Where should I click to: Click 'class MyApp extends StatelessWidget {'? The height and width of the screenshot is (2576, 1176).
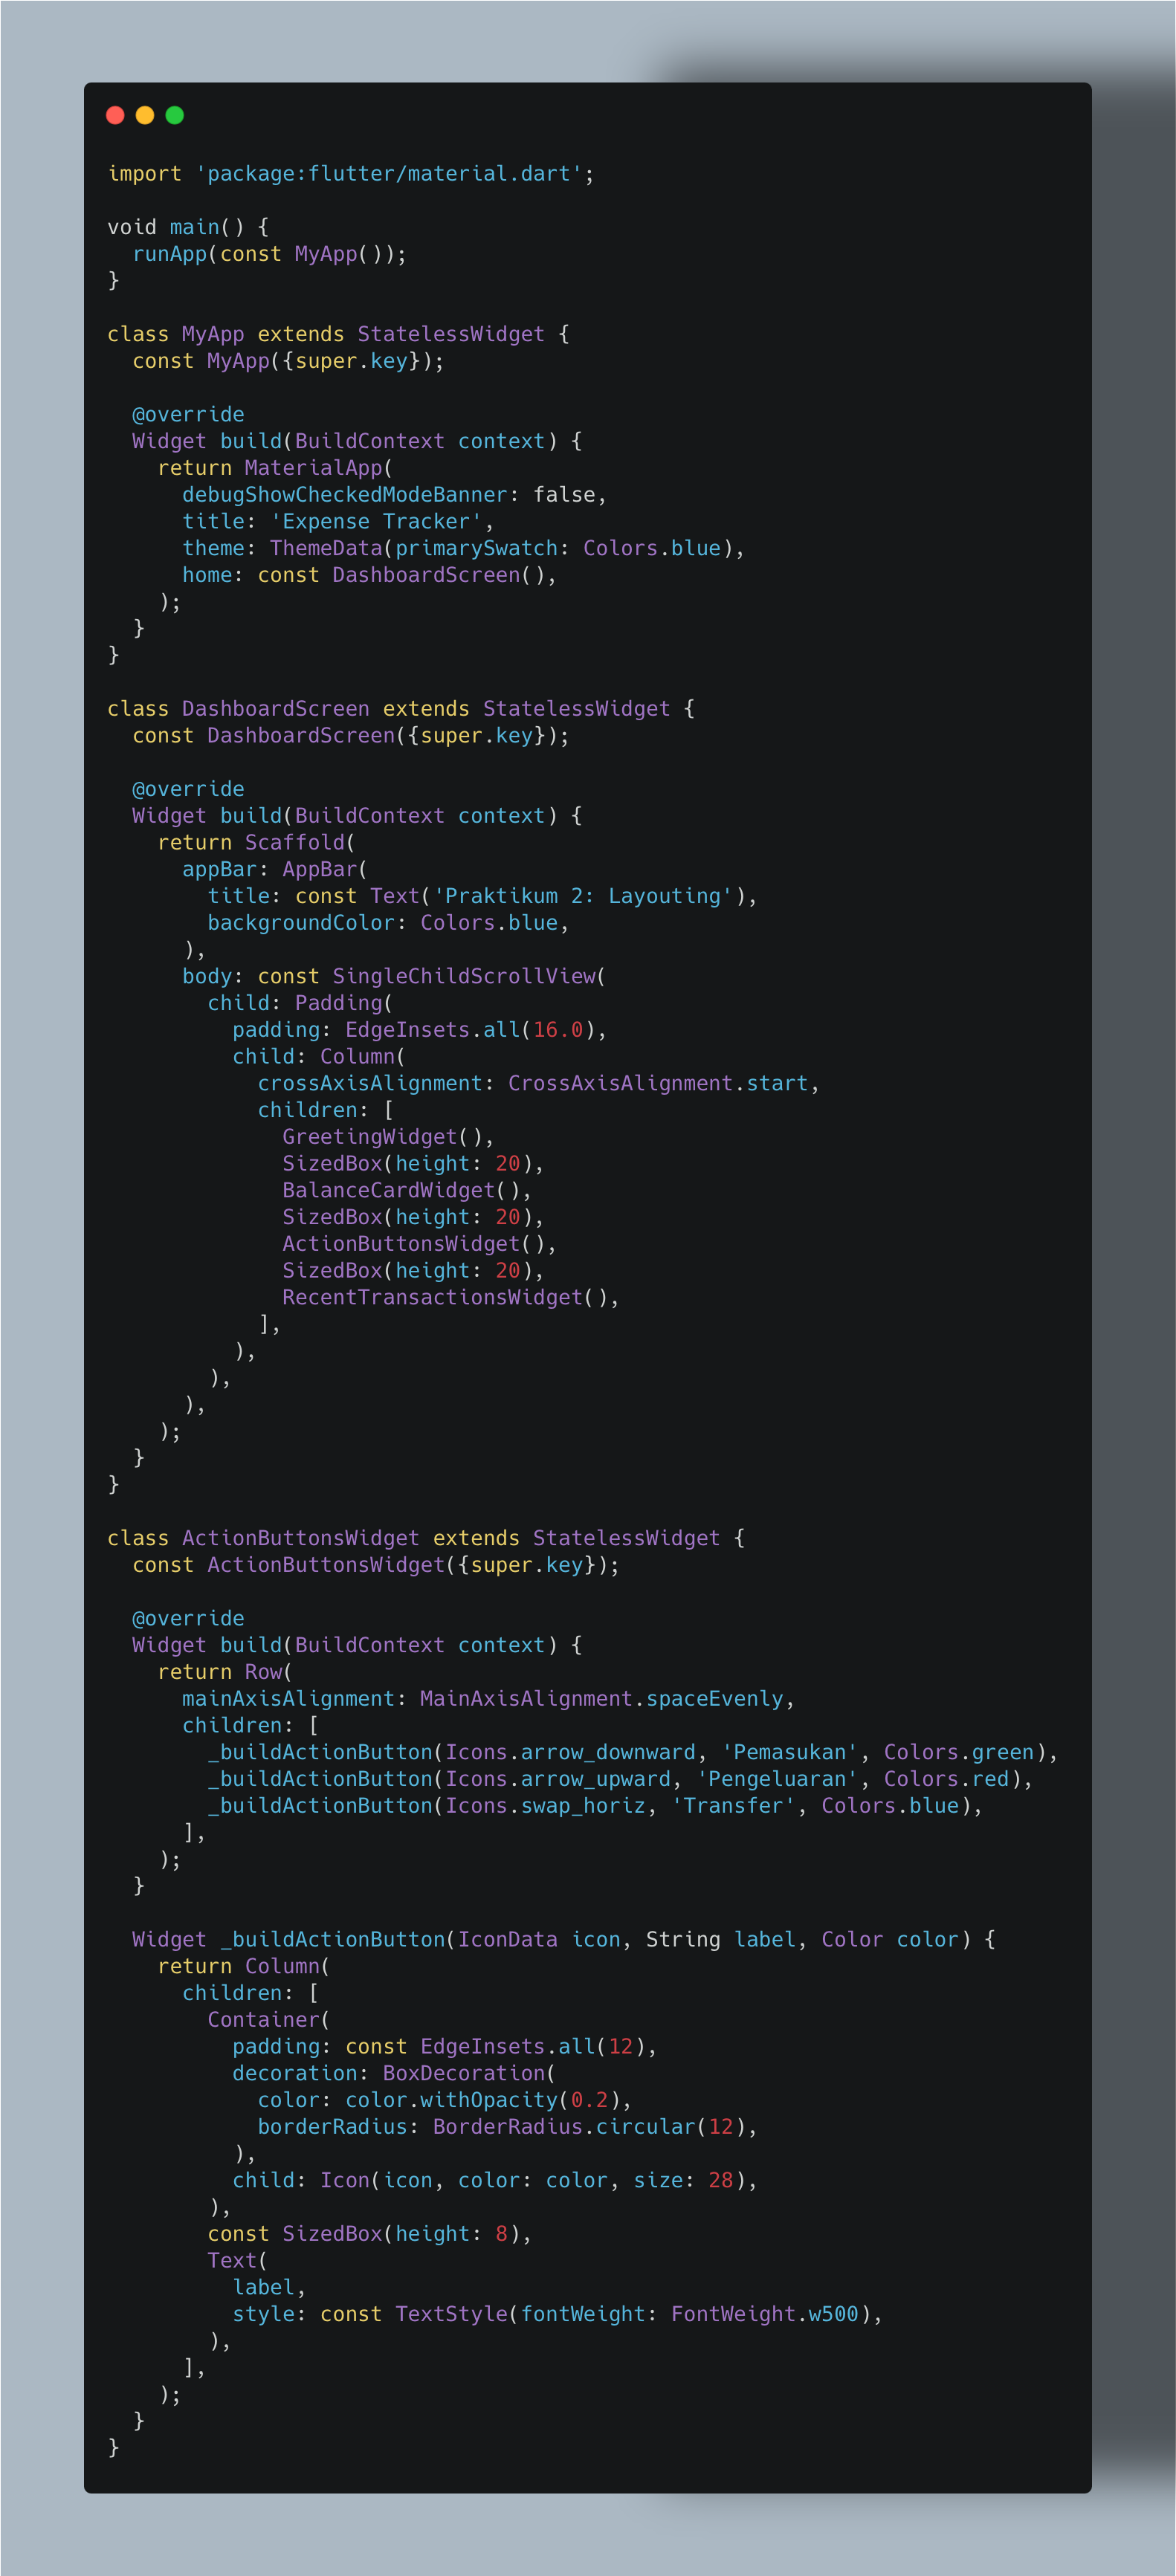pos(338,334)
